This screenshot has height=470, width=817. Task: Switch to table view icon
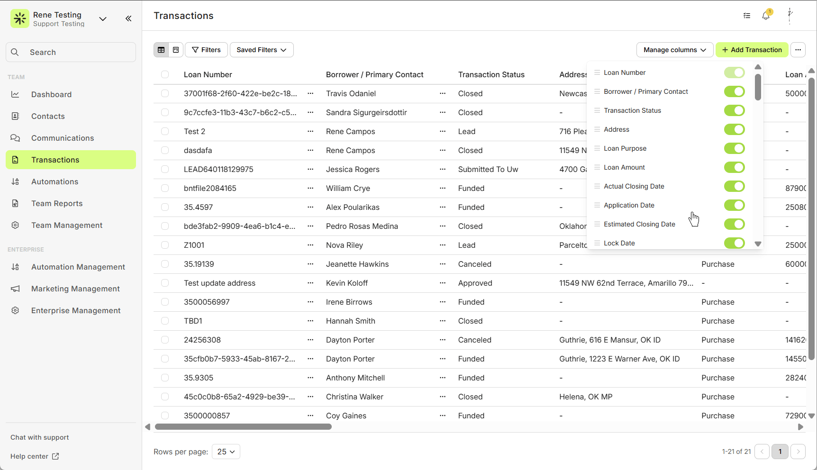[161, 50]
